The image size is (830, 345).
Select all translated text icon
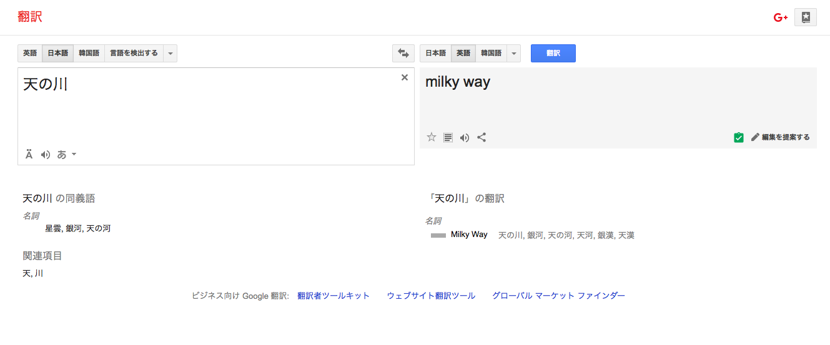[448, 137]
